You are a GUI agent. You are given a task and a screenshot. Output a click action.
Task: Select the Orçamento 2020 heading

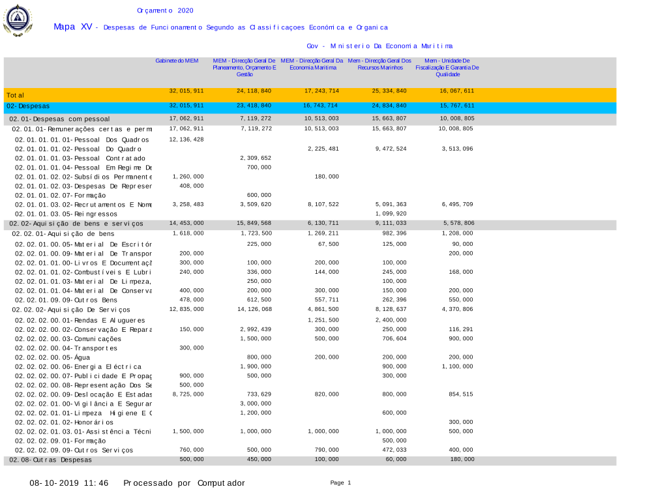pyautogui.click(x=165, y=10)
